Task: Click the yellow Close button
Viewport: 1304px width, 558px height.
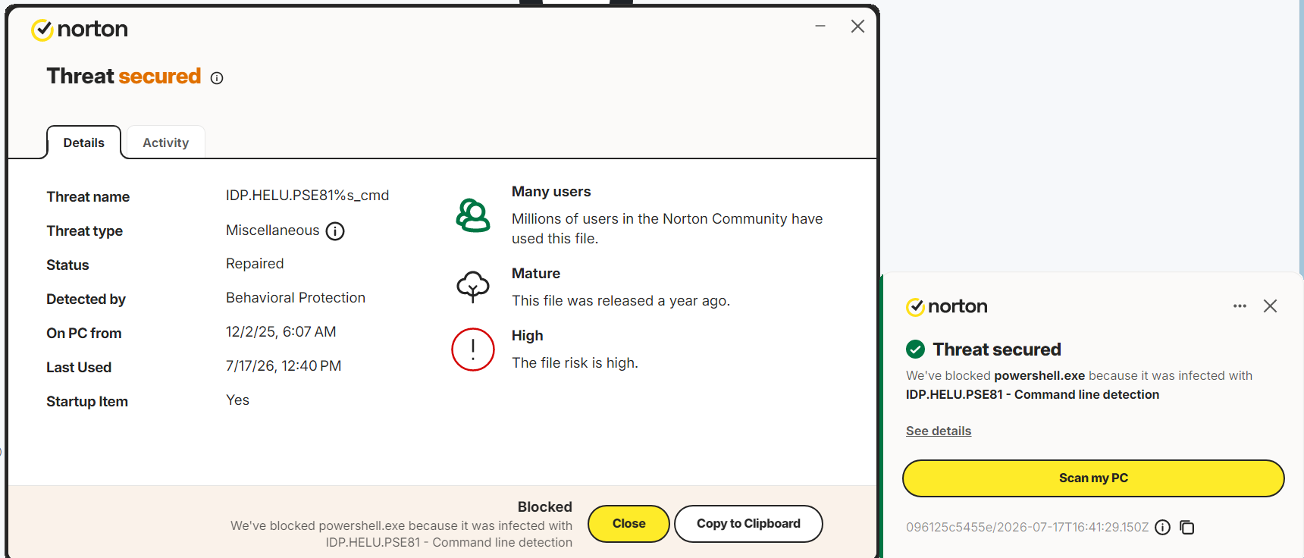Action: click(629, 524)
